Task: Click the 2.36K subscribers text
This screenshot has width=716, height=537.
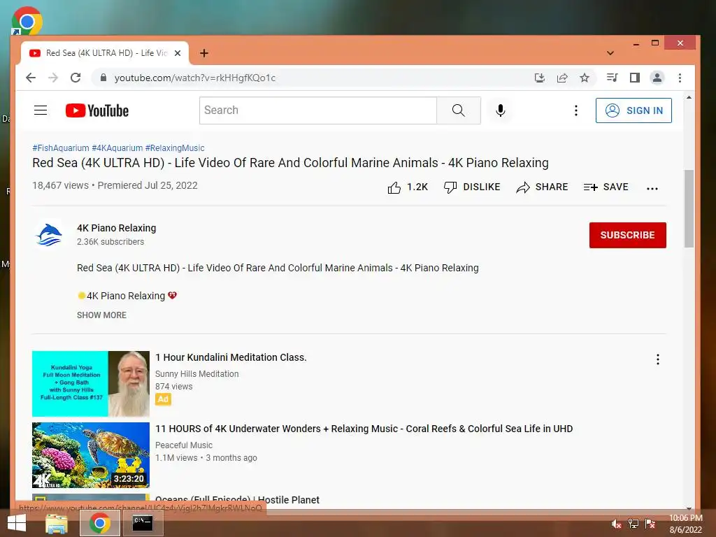Action: [x=110, y=241]
